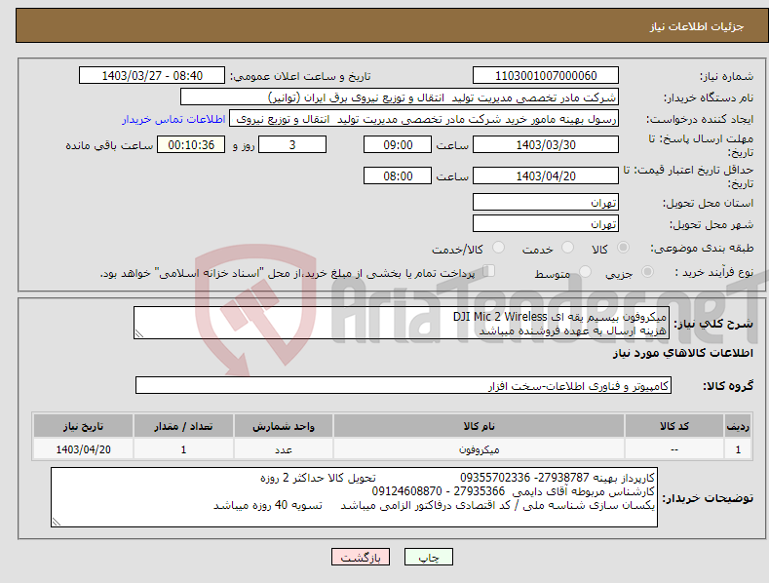Click the announcement date field 1403/03/27 - 08:40

click(152, 76)
